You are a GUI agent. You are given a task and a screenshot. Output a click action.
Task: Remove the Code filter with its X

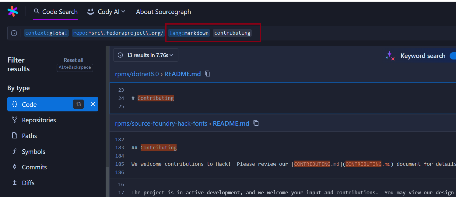pyautogui.click(x=93, y=104)
